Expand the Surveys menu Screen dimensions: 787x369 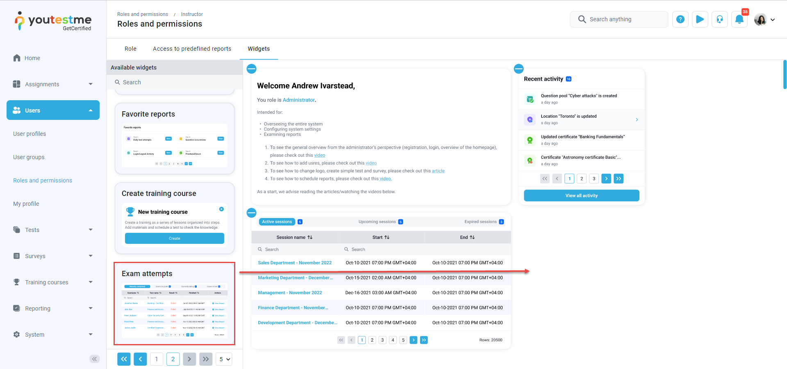[x=53, y=256]
